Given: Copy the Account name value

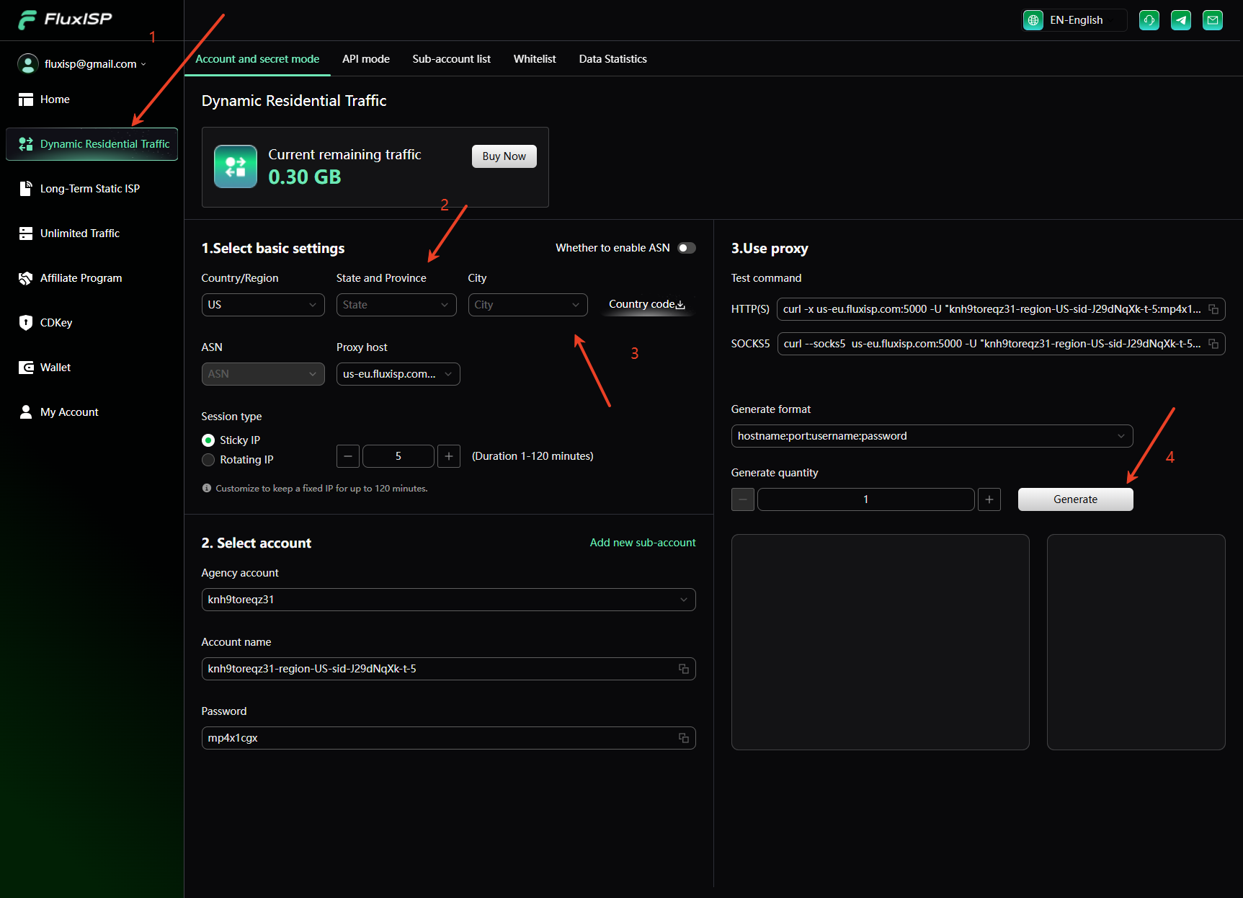Looking at the screenshot, I should tap(684, 669).
